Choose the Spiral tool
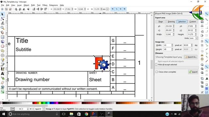 click(2, 55)
